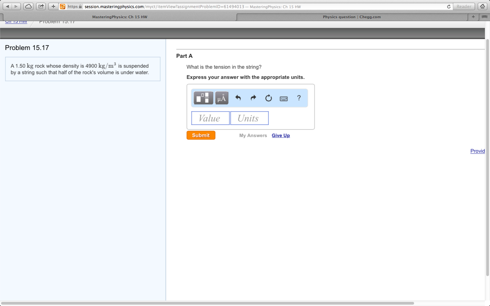
Task: Select the Problem 15.17 heading text
Action: point(27,48)
